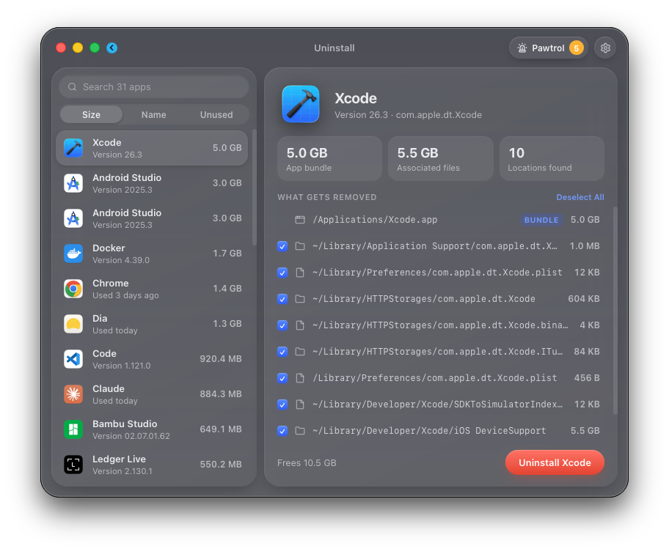Click the /Applications/Xcode.app path
Viewport: 669px width, 551px height.
click(375, 220)
